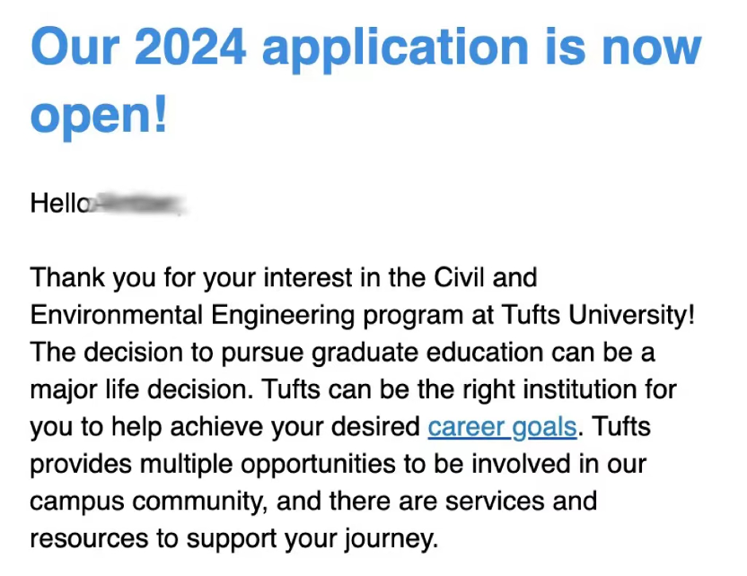
Task: Click the word 'open!' in the heading
Action: pyautogui.click(x=99, y=116)
